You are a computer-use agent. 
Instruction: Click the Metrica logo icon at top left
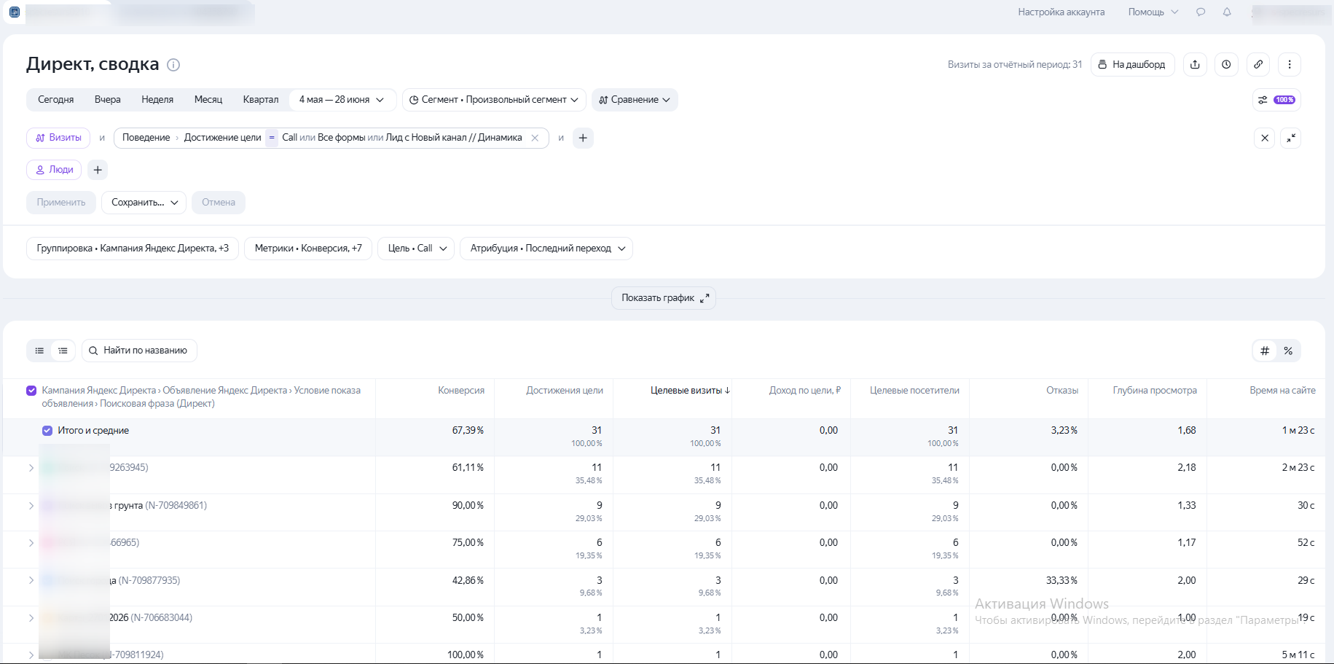coord(15,12)
